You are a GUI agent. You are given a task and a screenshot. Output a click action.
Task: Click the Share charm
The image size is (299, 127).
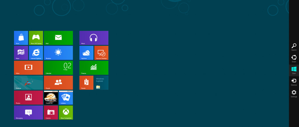(294, 59)
